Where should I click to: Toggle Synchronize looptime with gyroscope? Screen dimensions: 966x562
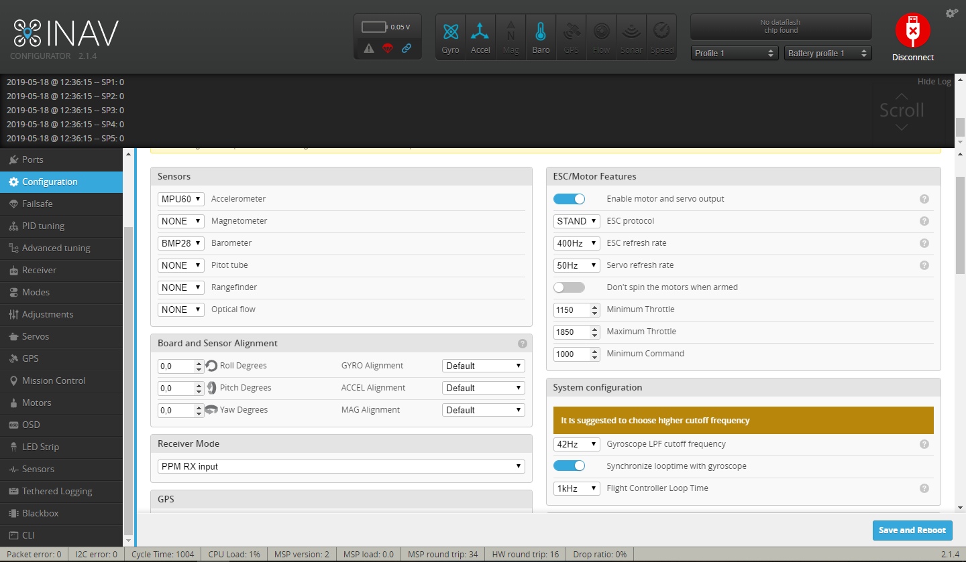(x=569, y=466)
